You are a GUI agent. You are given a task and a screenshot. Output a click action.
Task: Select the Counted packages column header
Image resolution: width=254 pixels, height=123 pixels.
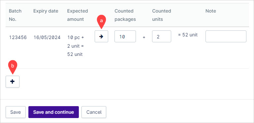[x=125, y=15]
